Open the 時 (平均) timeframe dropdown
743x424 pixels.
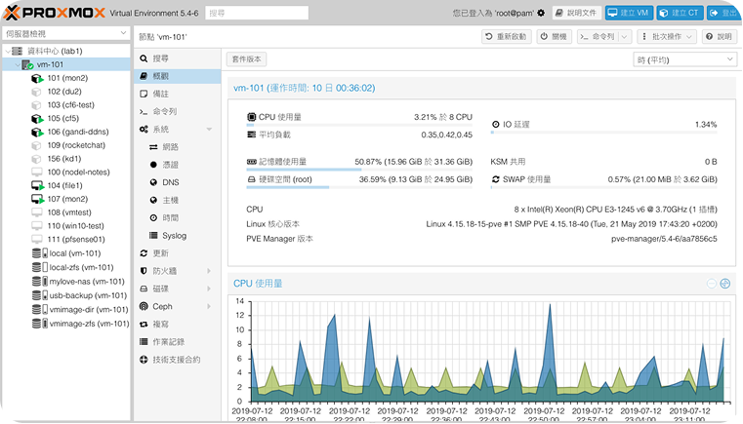tap(684, 59)
